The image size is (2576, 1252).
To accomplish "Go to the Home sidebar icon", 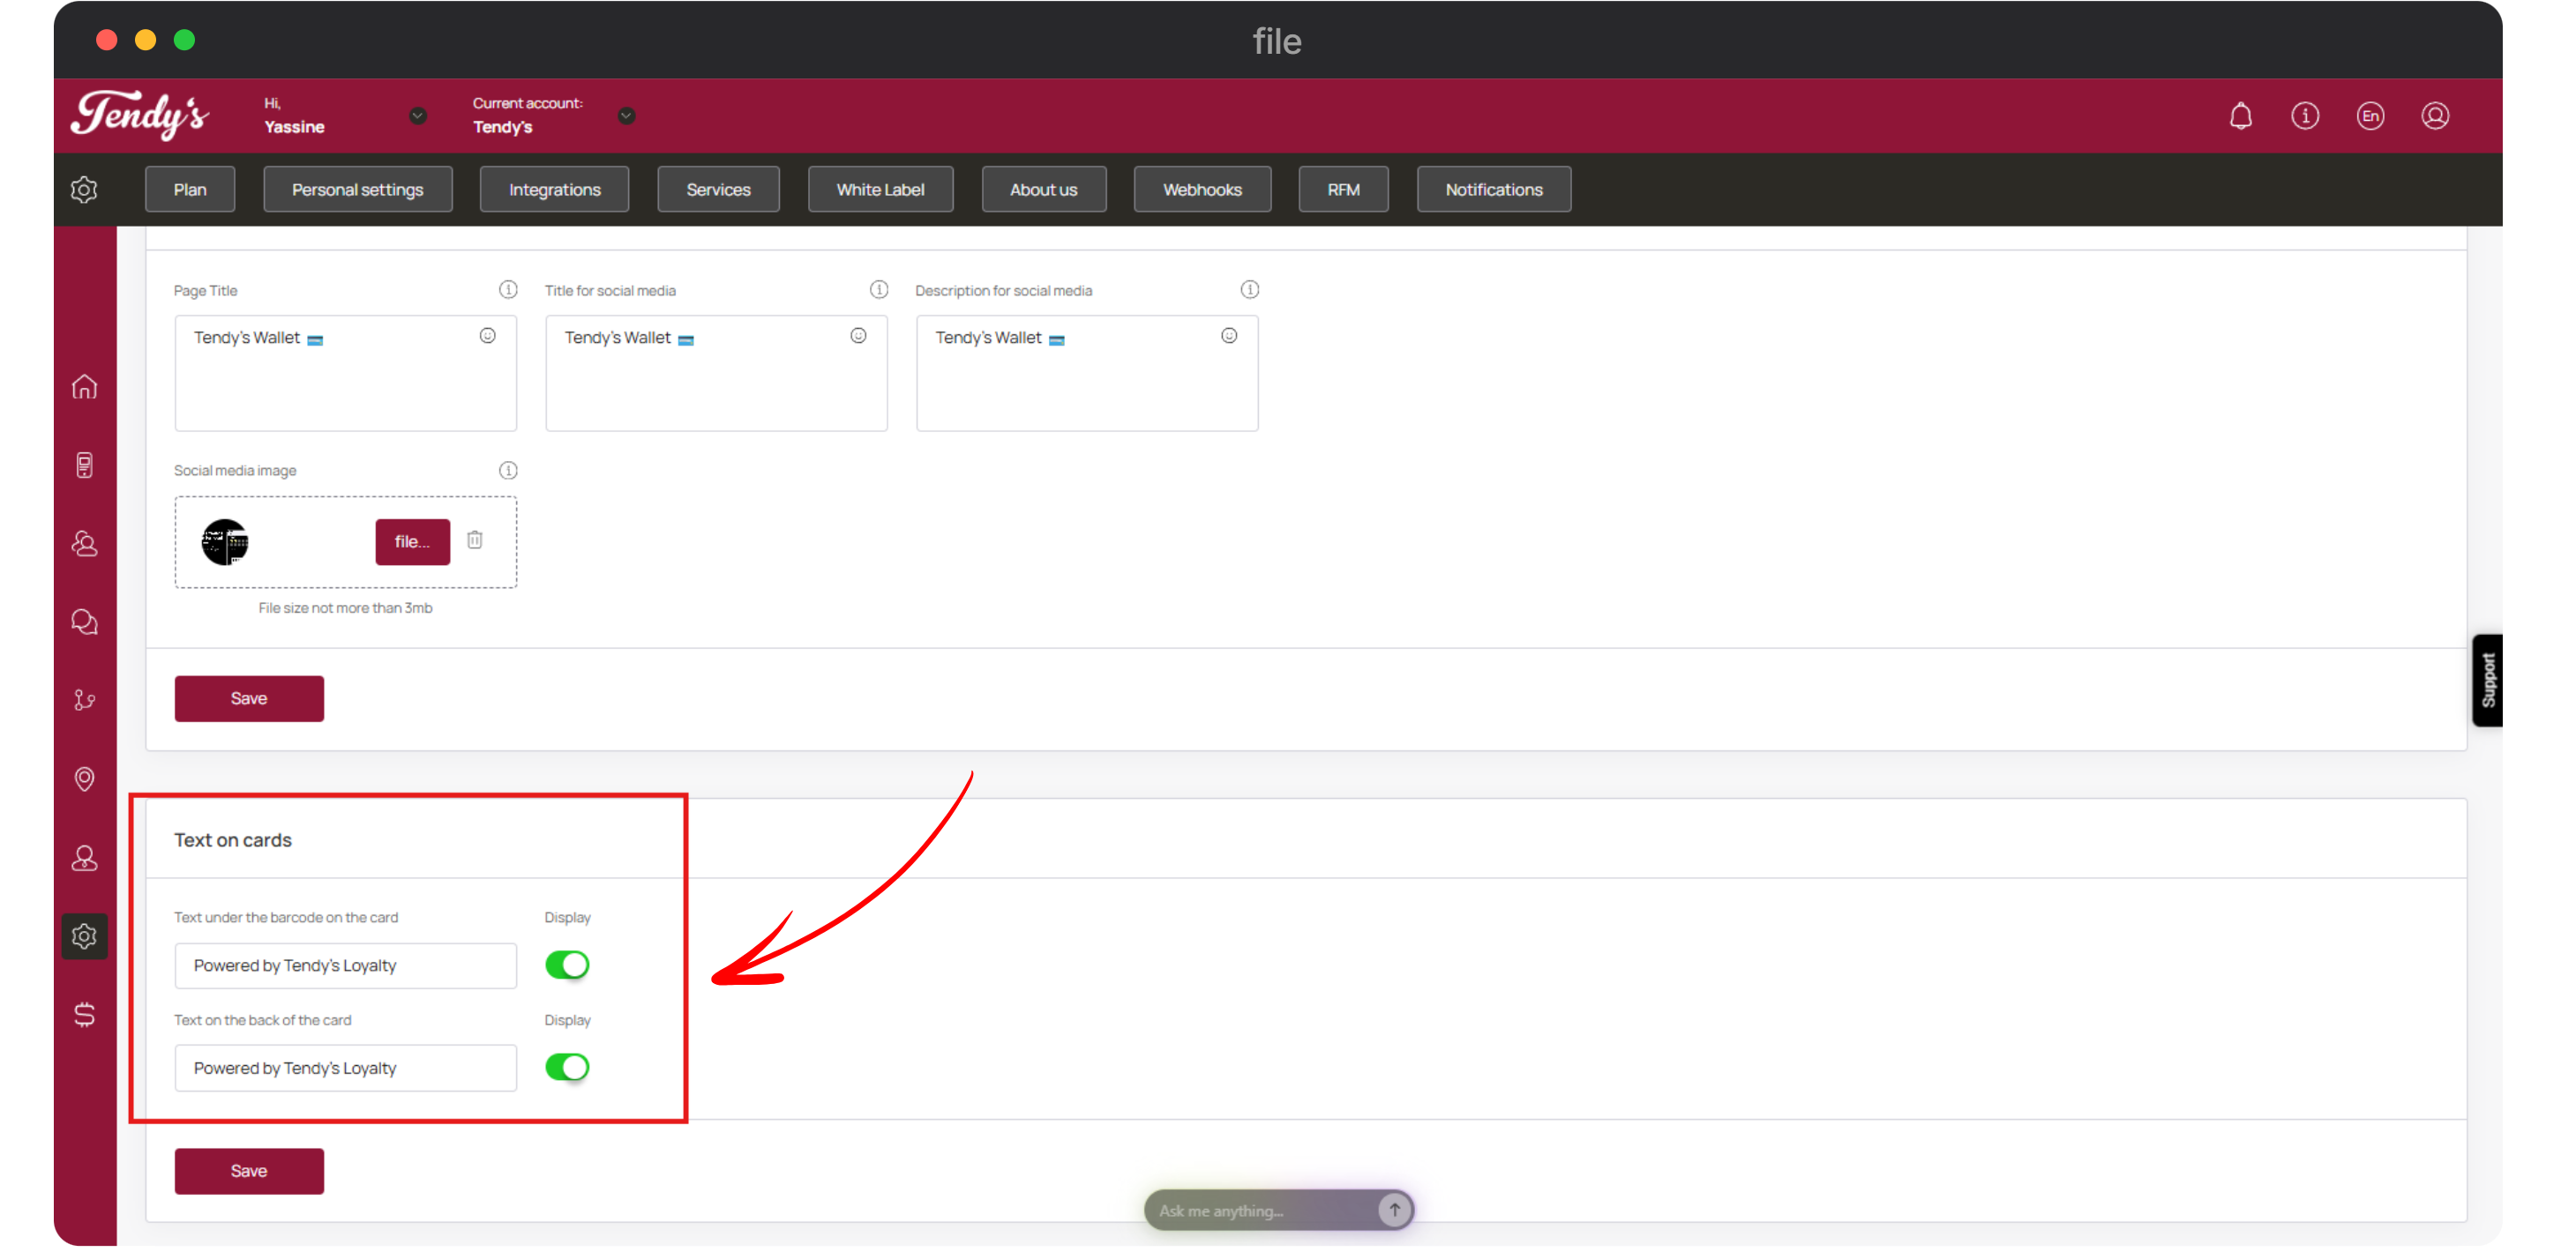I will pyautogui.click(x=85, y=387).
